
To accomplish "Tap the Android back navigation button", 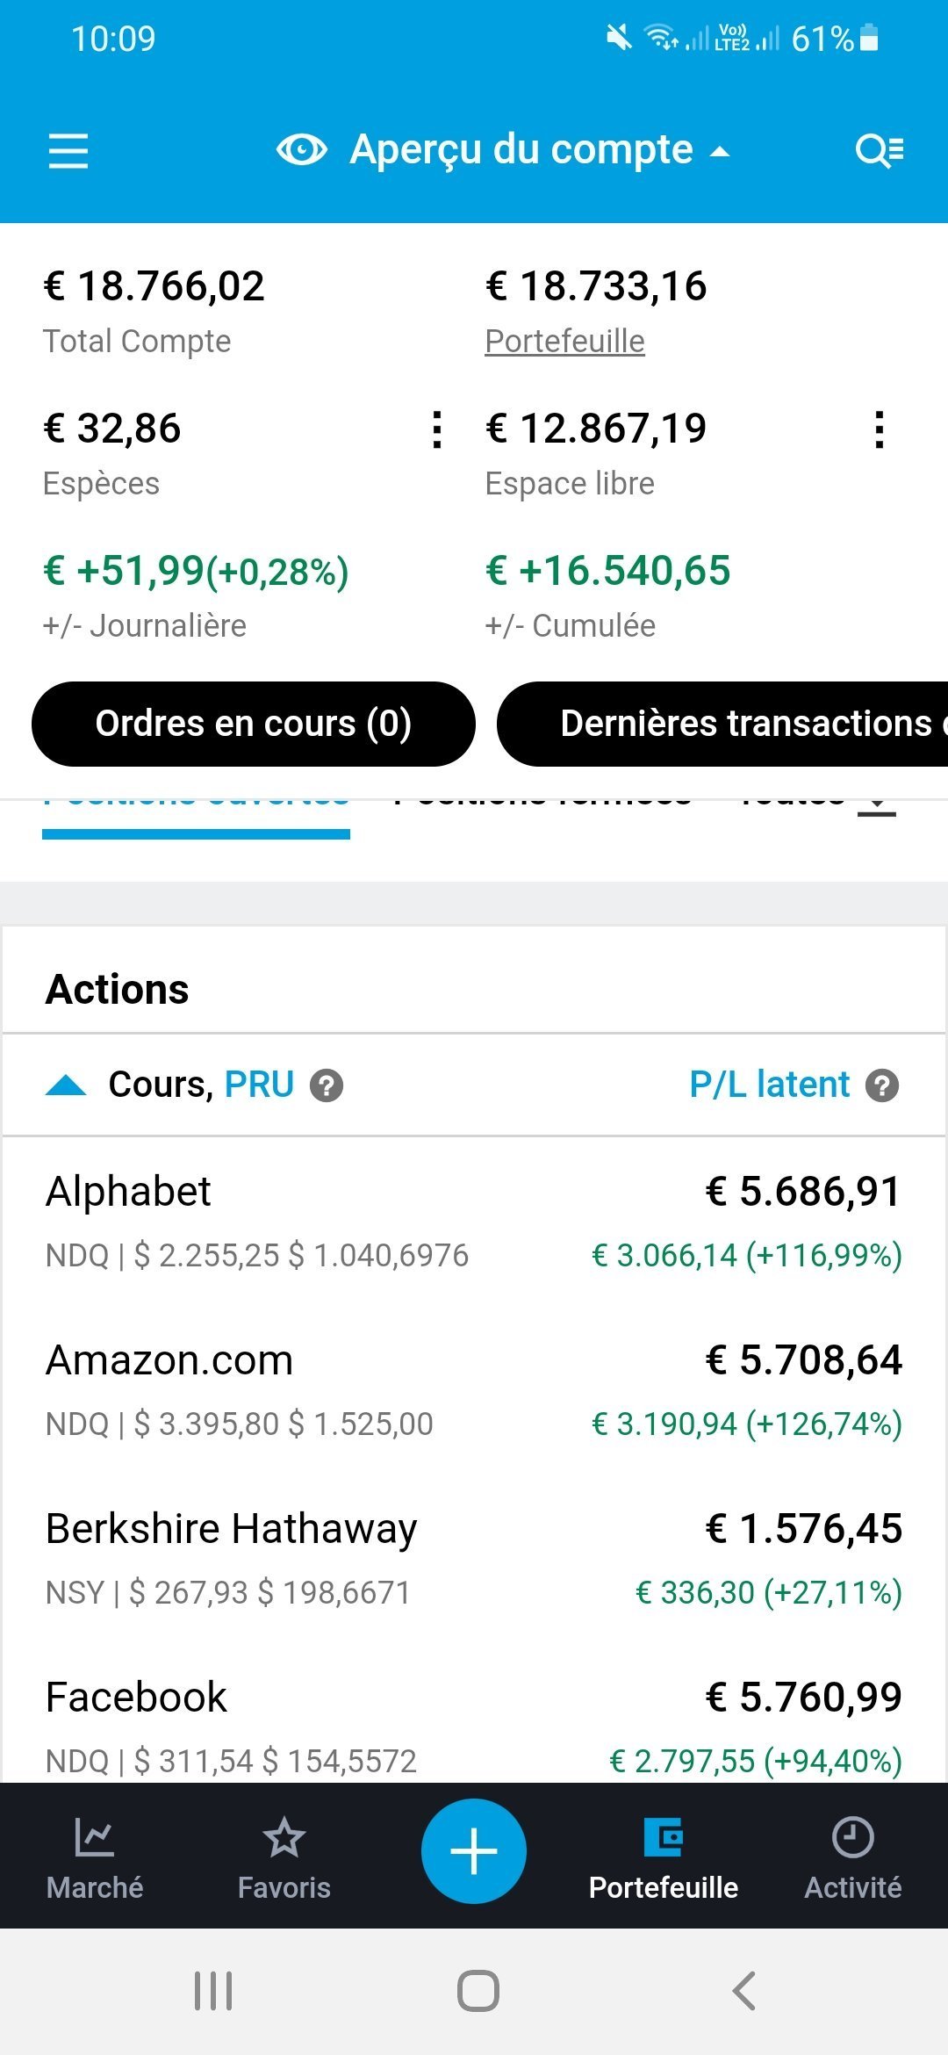I will tap(743, 1991).
